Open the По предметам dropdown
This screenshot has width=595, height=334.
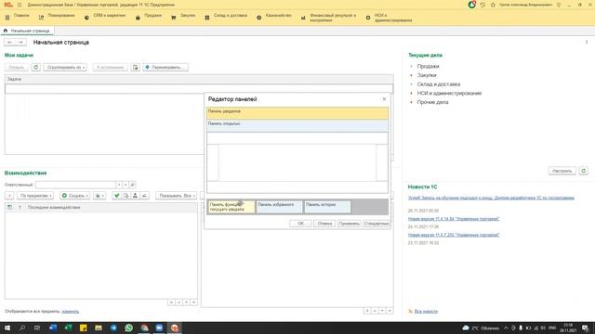35,196
